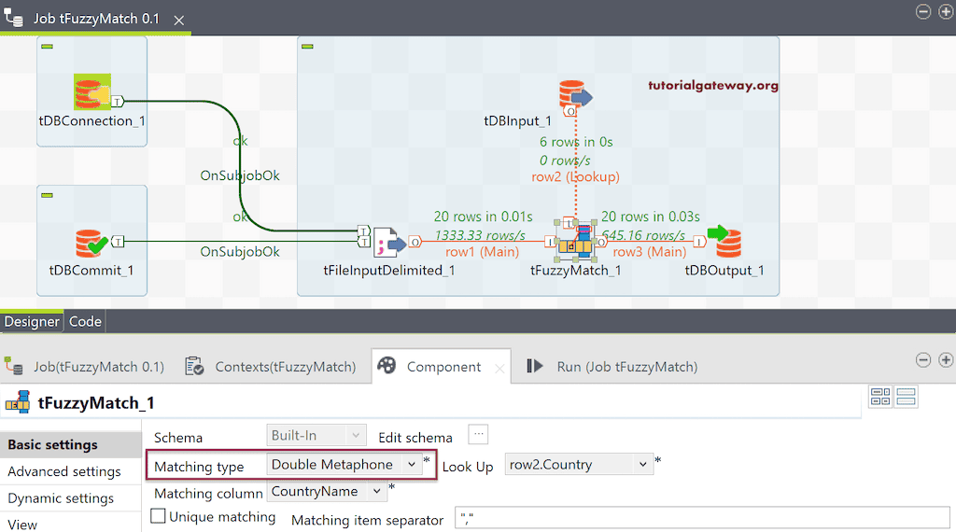Select View section in component panel
Viewport: 956px width, 532px height.
(x=71, y=525)
